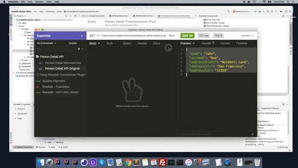The image size is (298, 168).
Task: Open Notes app in dock
Action: pyautogui.click(x=145, y=162)
